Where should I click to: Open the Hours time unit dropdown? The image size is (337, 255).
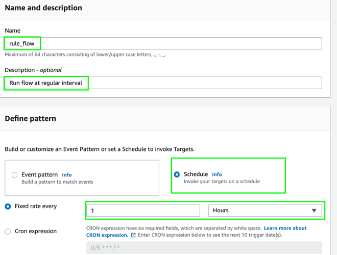[264, 211]
